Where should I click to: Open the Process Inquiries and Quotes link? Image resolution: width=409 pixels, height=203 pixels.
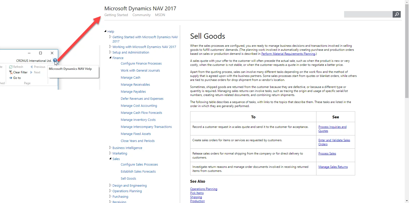tap(332, 127)
